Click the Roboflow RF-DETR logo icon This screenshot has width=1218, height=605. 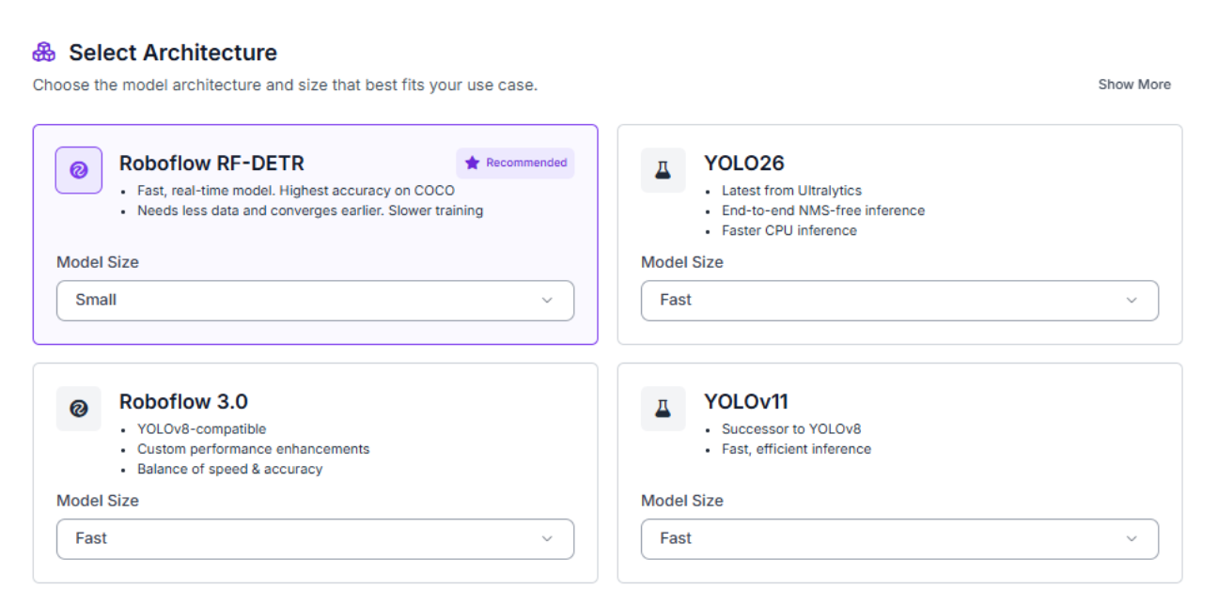point(79,170)
